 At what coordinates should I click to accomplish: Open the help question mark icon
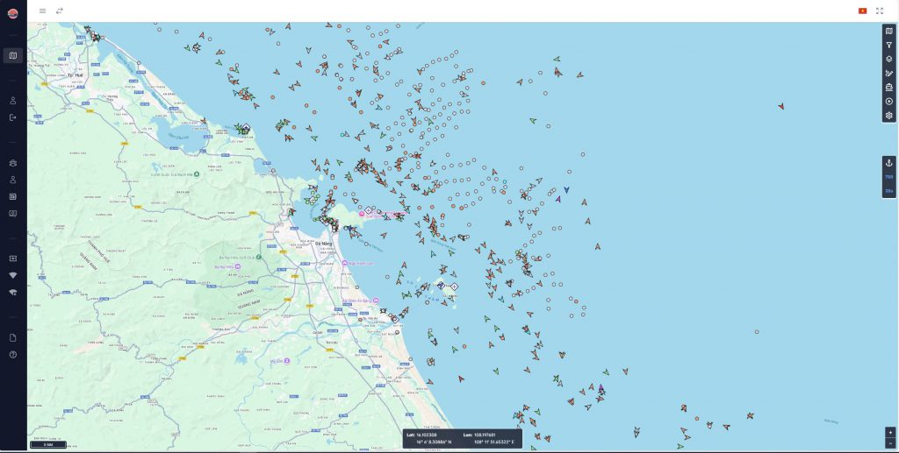13,355
